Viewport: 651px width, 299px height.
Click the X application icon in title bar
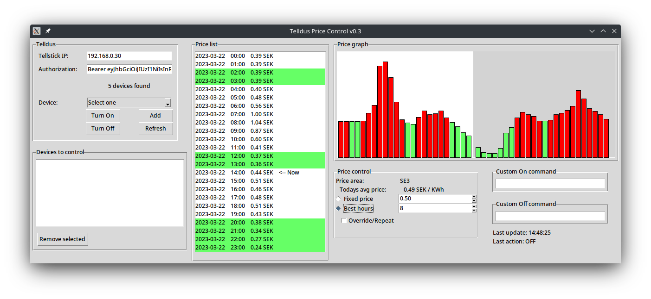37,31
